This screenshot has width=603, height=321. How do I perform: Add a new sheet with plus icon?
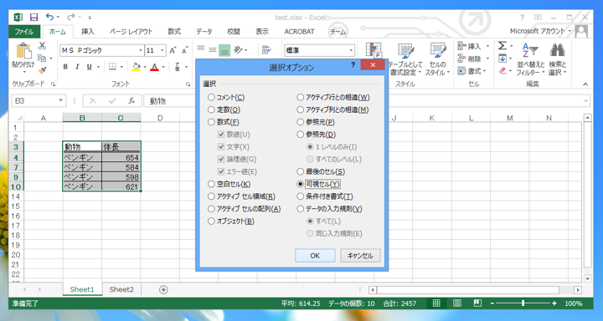163,289
